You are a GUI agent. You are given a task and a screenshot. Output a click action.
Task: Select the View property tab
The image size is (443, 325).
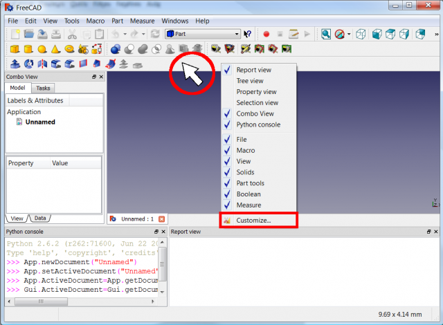pyautogui.click(x=17, y=219)
